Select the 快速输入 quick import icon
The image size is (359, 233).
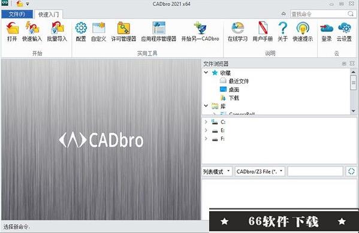32,28
